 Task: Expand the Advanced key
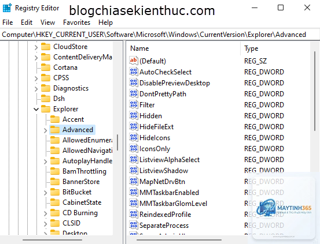tap(45, 130)
